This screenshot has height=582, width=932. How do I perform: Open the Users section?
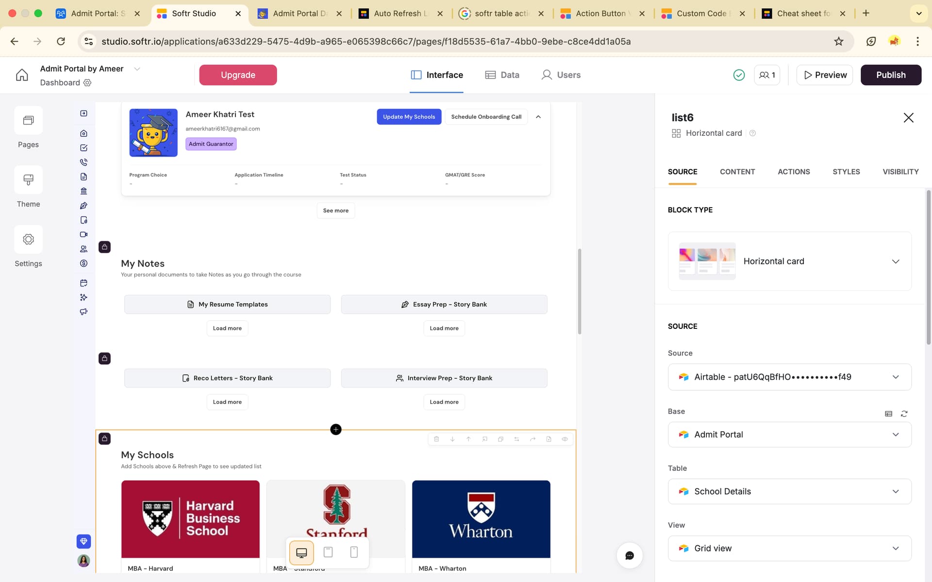(561, 75)
